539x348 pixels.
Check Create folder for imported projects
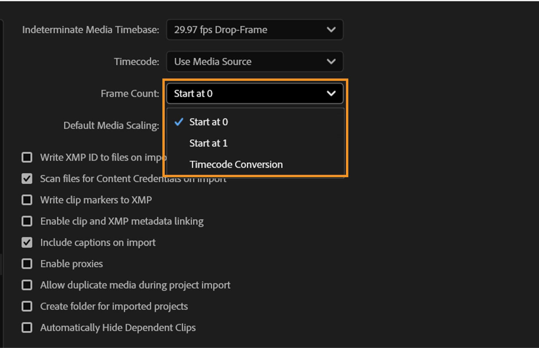point(27,306)
